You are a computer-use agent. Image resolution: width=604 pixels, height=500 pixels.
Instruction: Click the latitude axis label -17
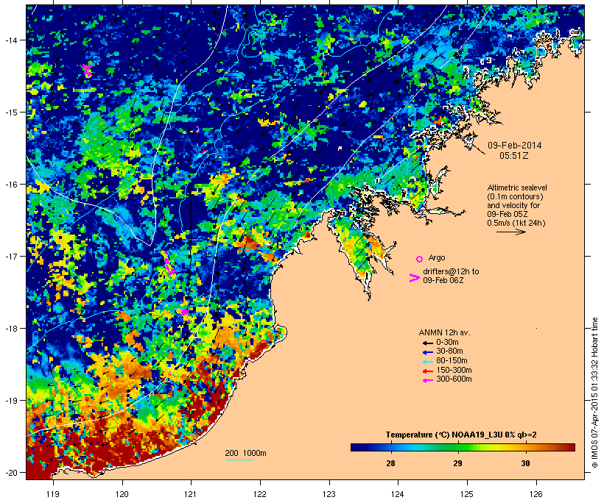(10, 256)
